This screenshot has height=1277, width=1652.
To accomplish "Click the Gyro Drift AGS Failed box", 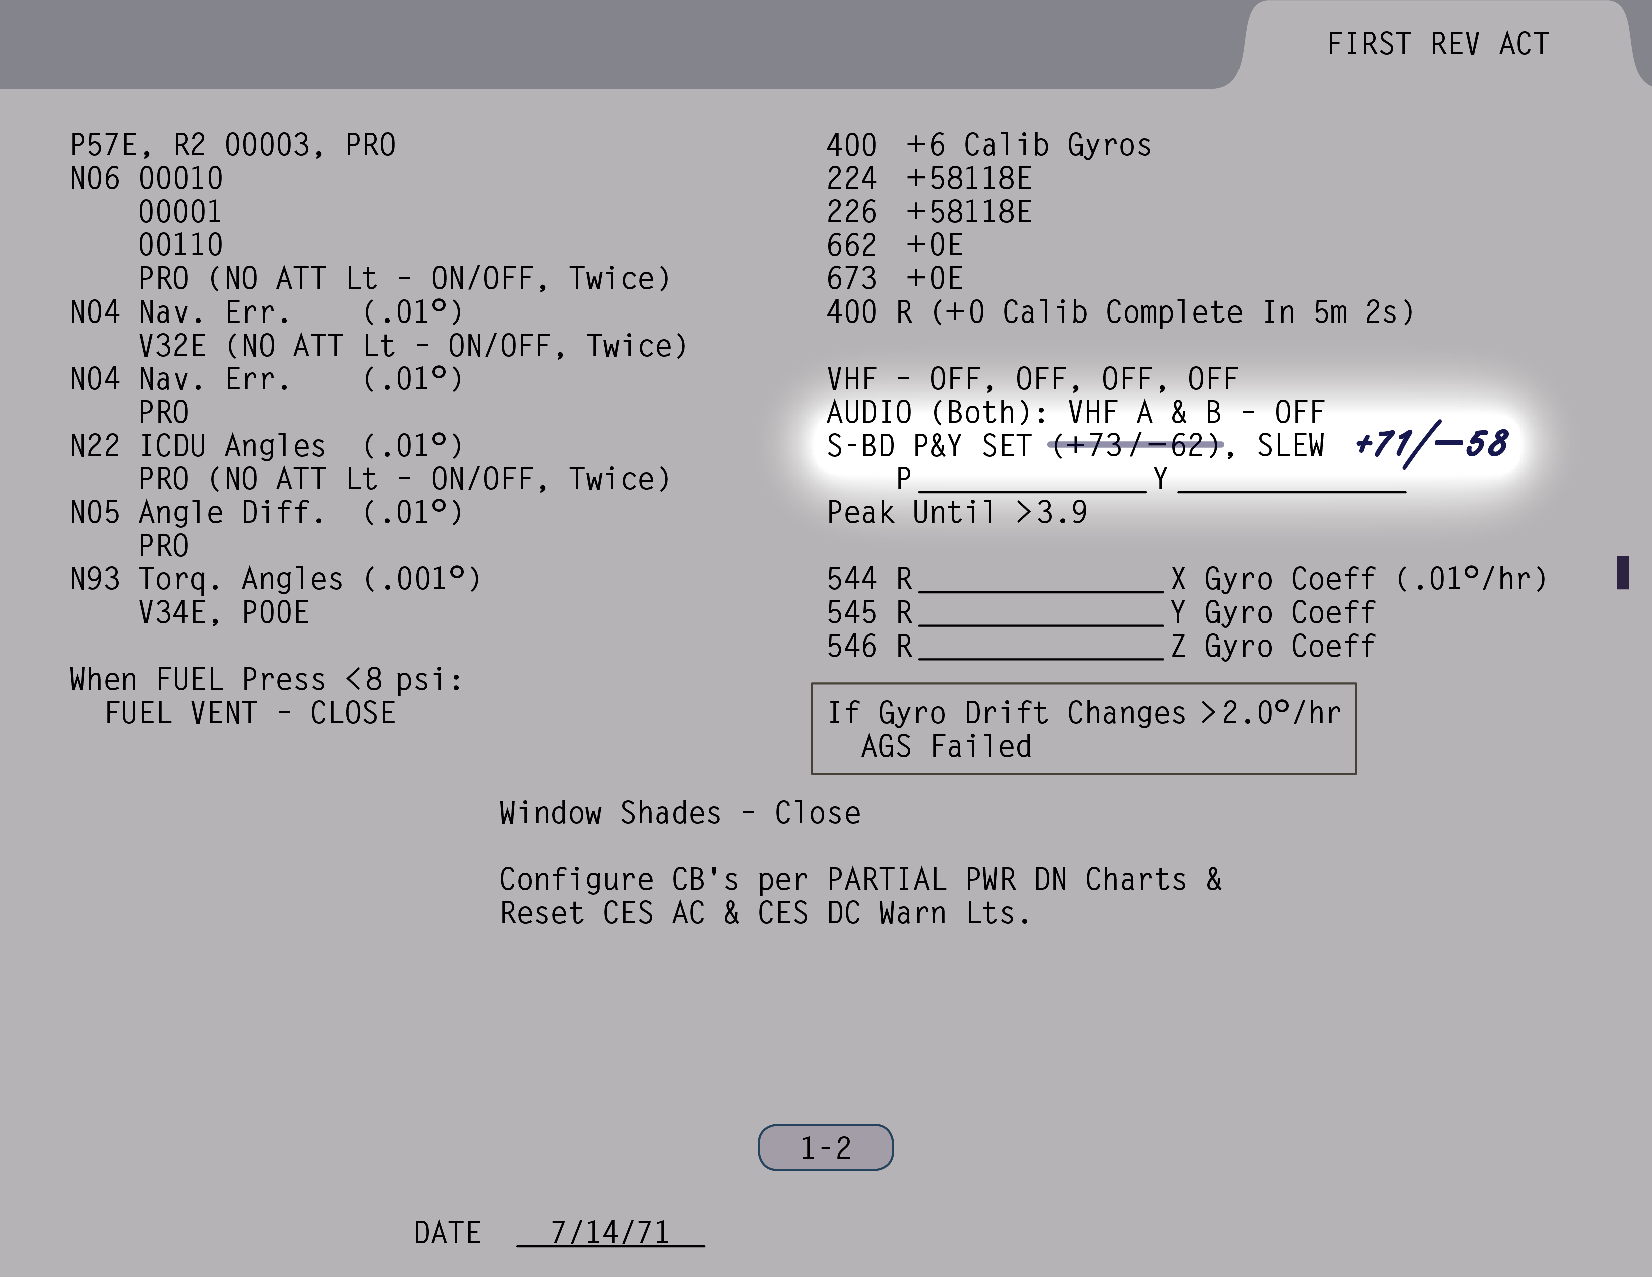I will point(1083,729).
